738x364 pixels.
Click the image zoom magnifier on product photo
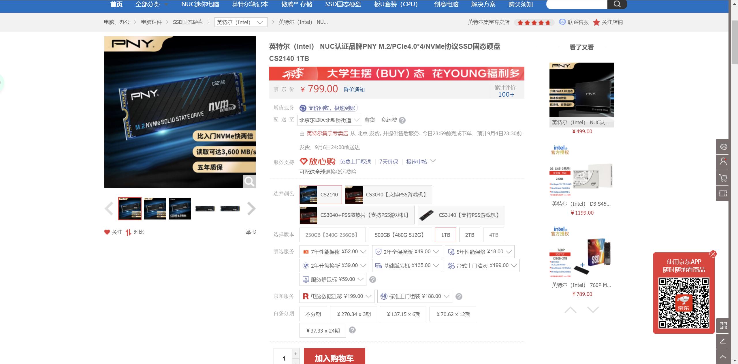pyautogui.click(x=249, y=181)
